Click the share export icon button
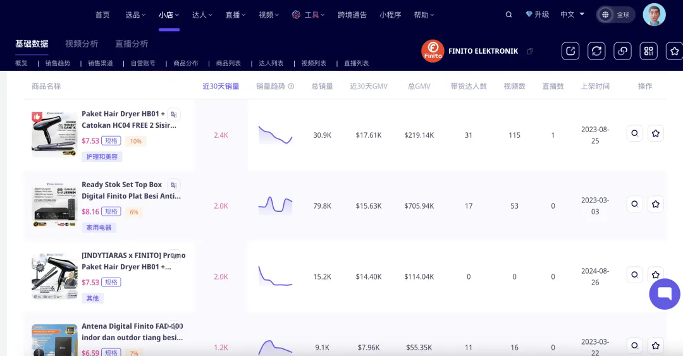This screenshot has width=683, height=356. [570, 51]
